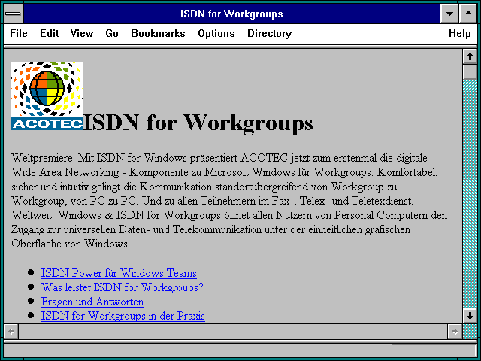Click the 'Fragen und Antworten' link

[x=92, y=302]
